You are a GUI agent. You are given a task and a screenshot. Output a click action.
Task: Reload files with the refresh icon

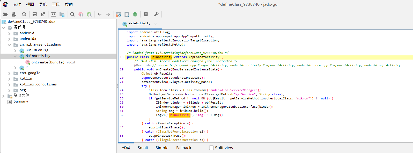pyautogui.click(x=24, y=14)
